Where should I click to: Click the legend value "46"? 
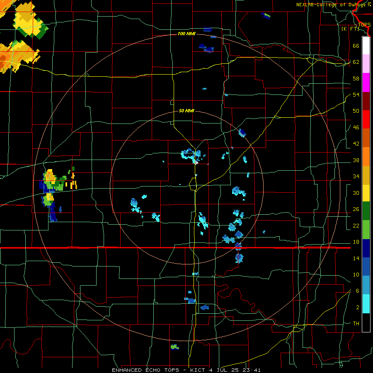356,128
